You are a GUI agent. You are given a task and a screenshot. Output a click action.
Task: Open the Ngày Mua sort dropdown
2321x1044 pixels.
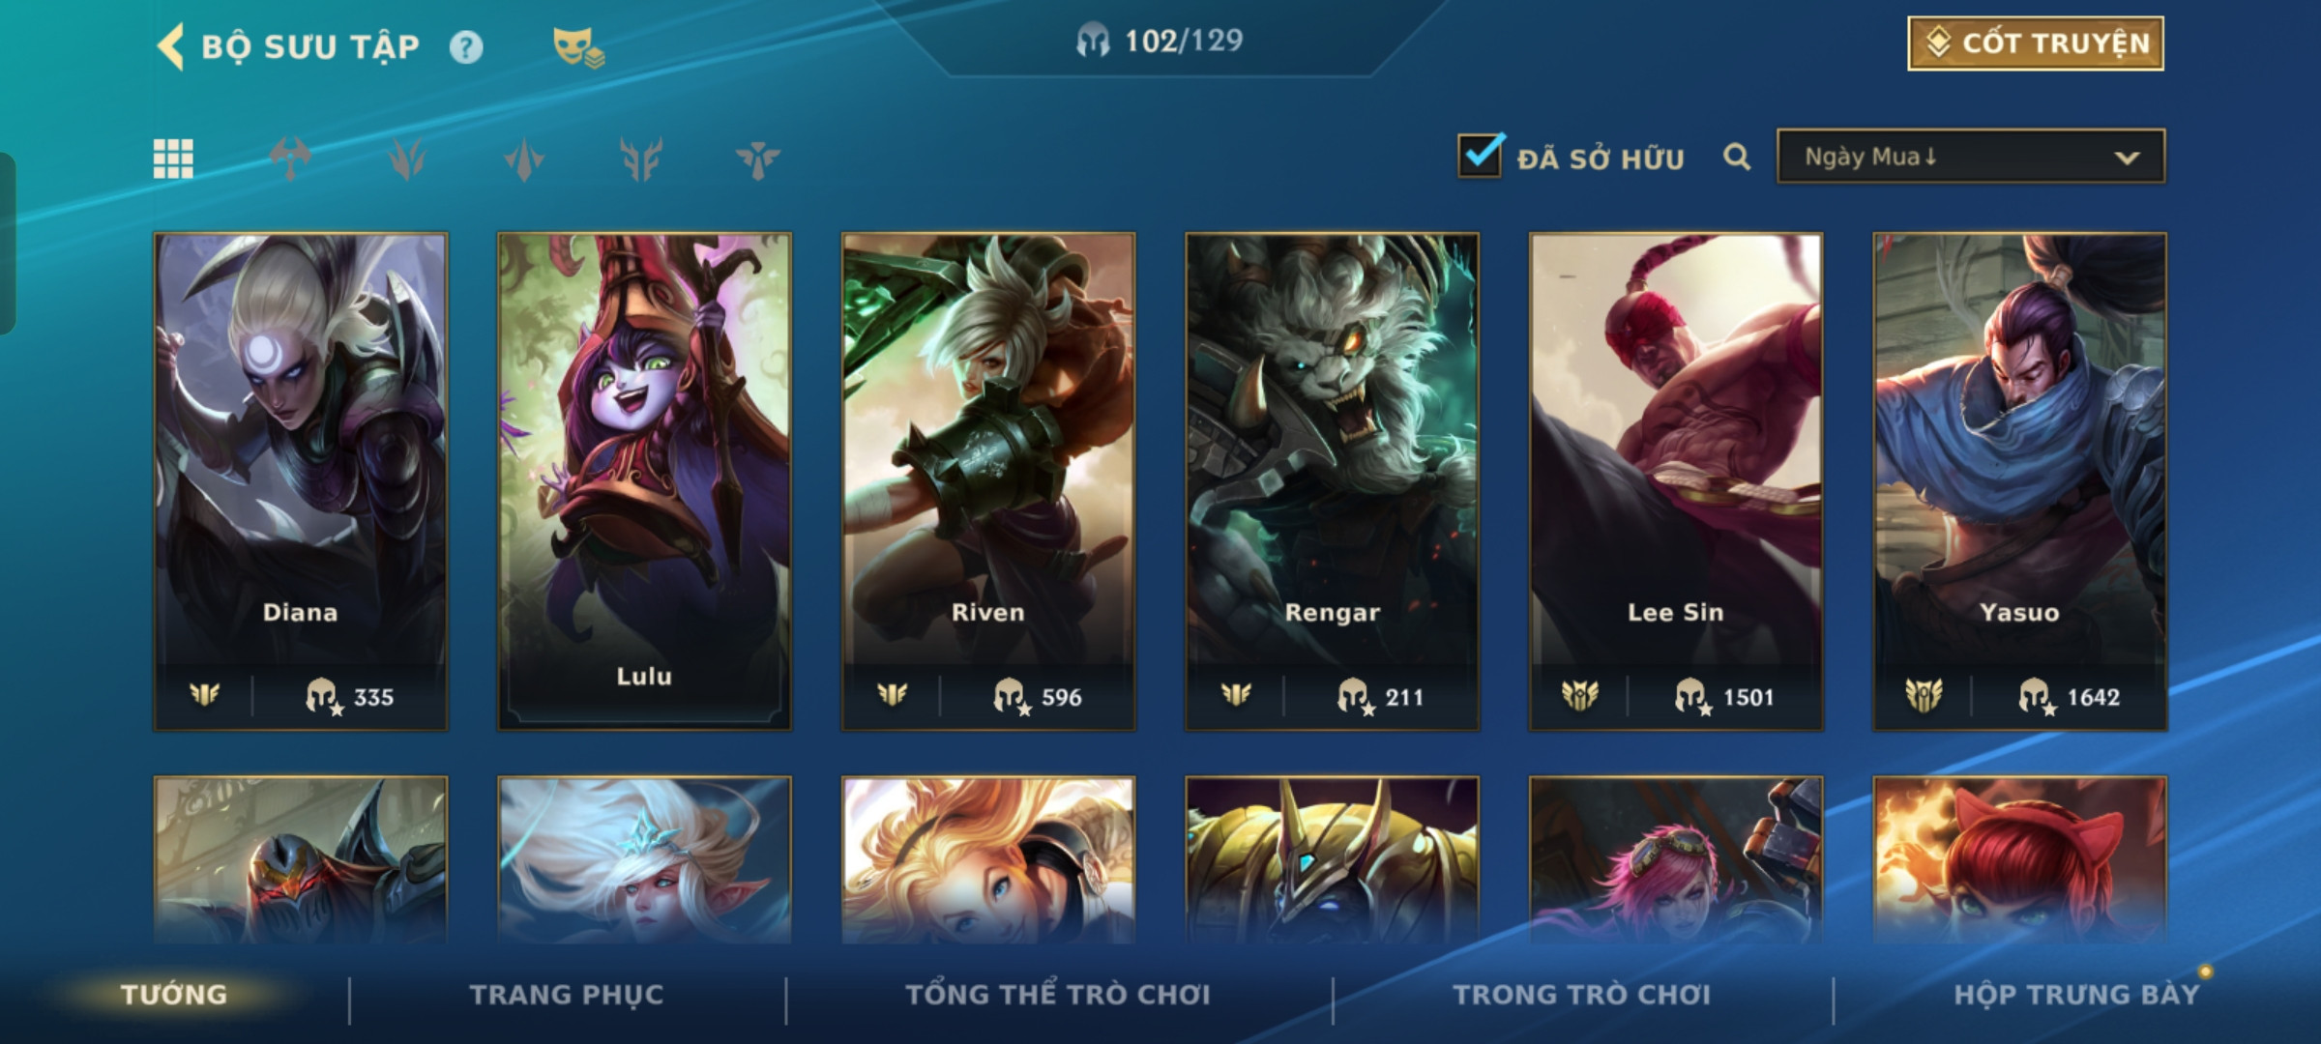1971,157
